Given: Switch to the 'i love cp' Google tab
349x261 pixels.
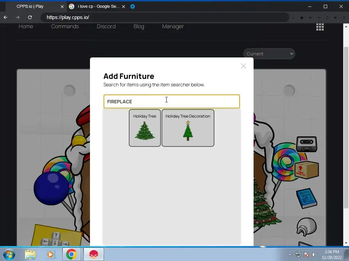Looking at the screenshot, I should (x=97, y=6).
